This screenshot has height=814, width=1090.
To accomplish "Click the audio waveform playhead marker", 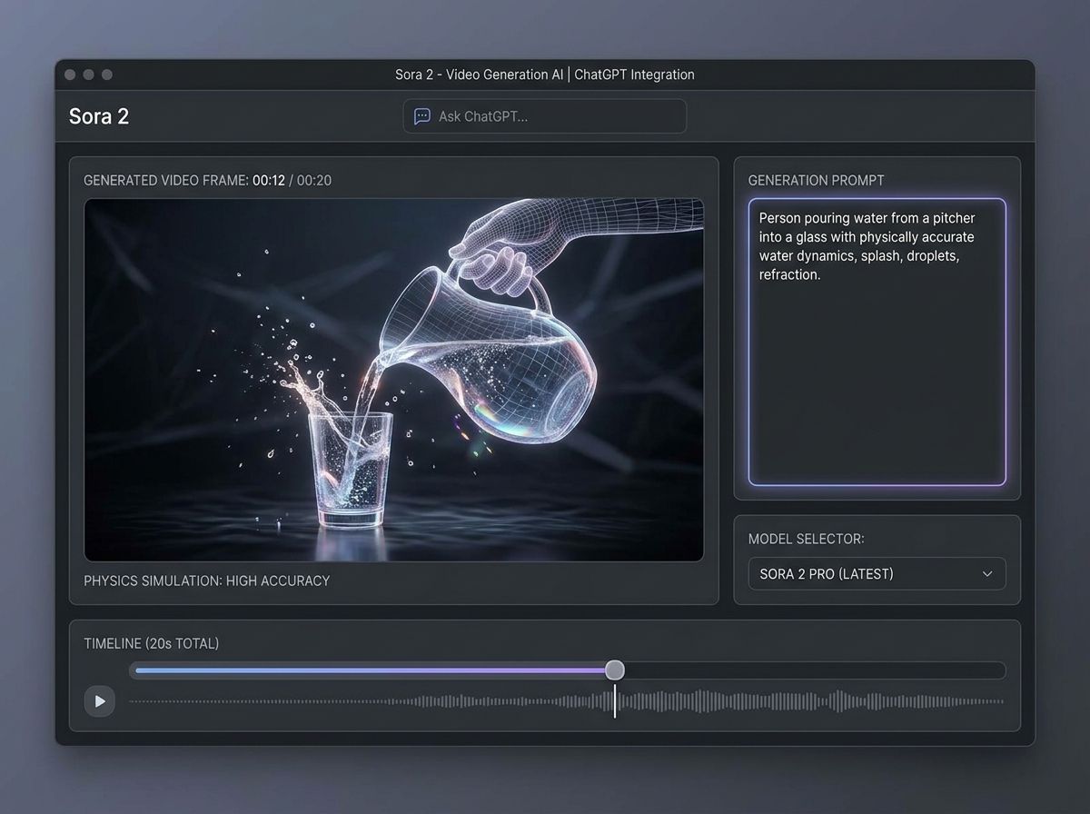I will [x=615, y=701].
